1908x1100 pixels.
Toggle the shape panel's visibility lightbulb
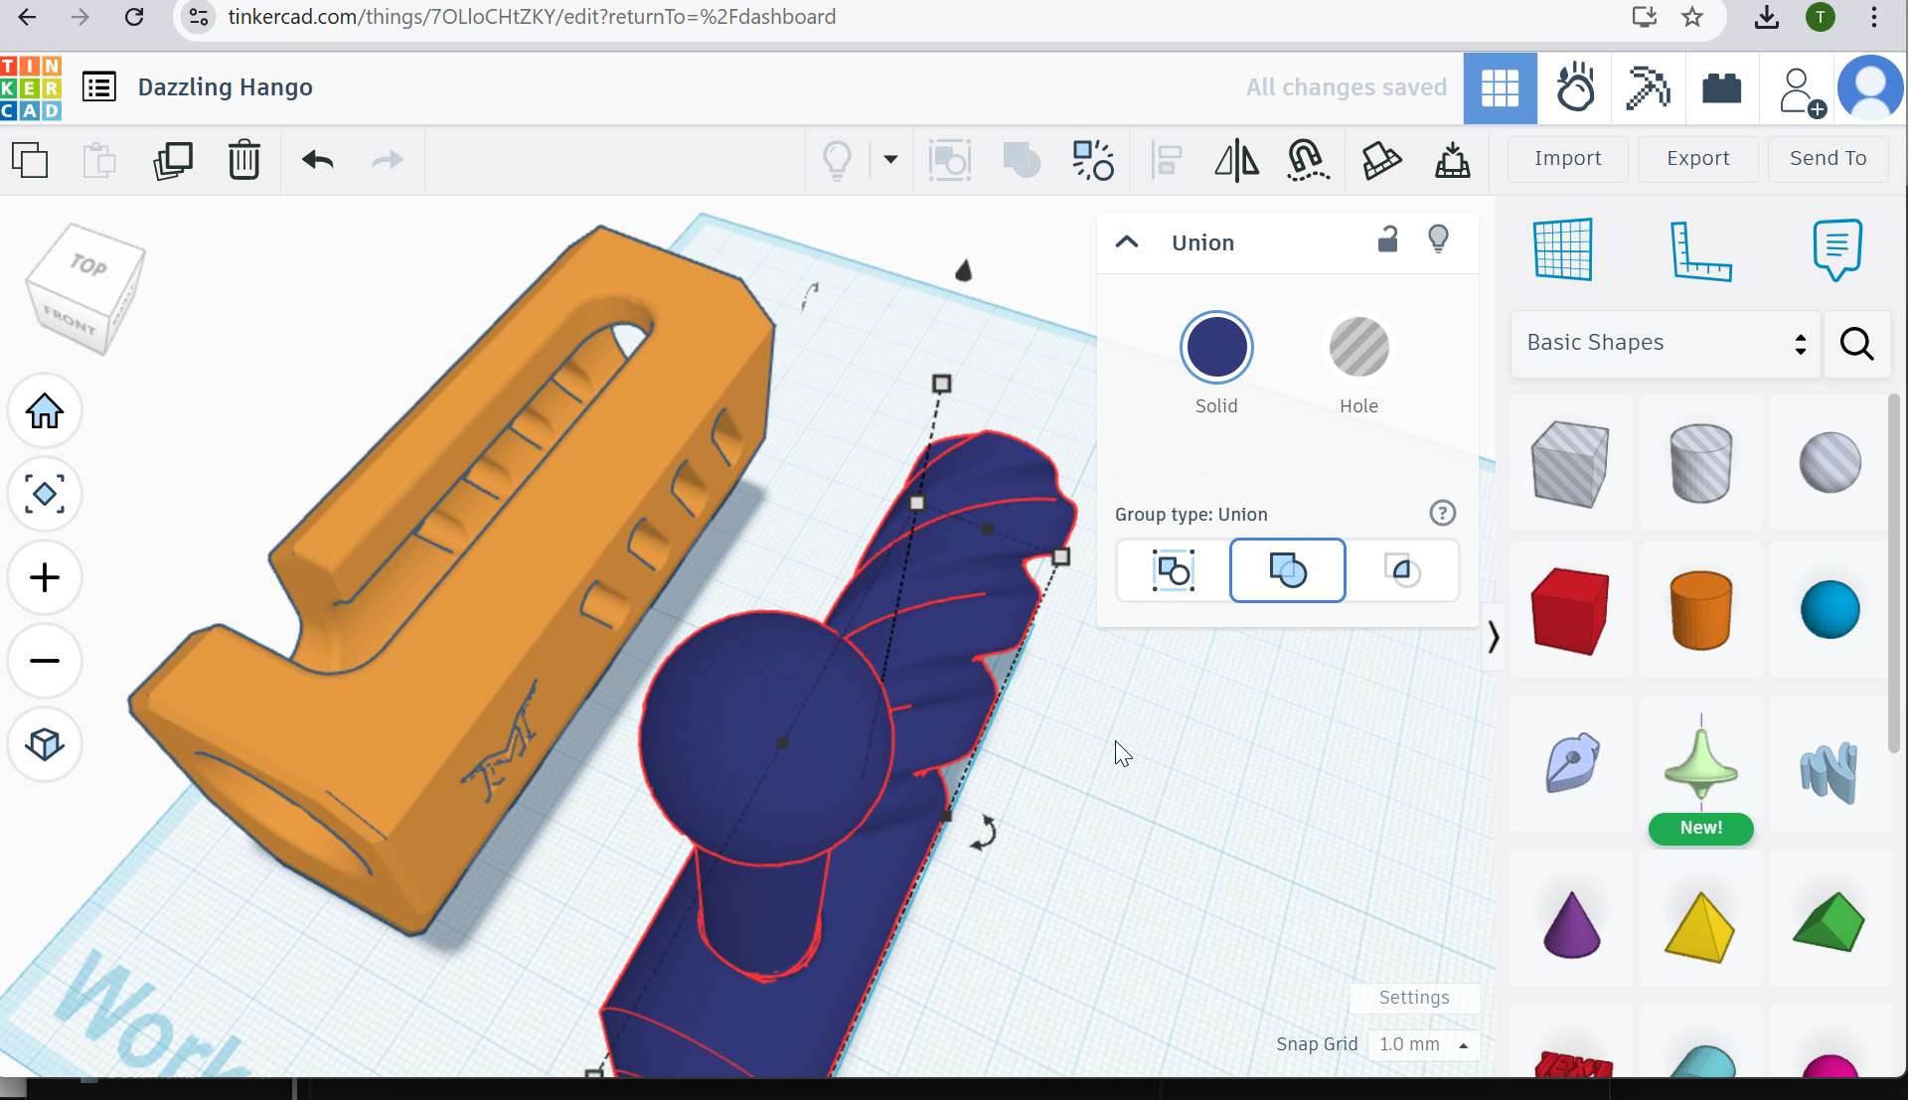coord(1438,240)
